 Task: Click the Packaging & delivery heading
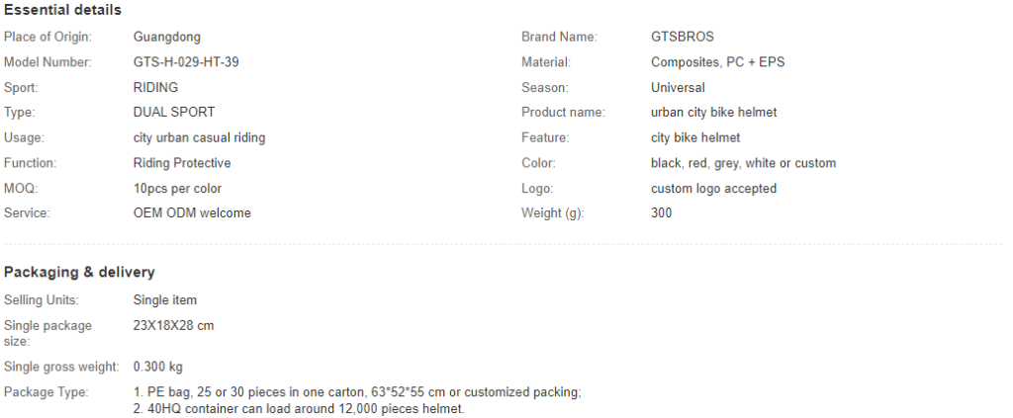(79, 272)
